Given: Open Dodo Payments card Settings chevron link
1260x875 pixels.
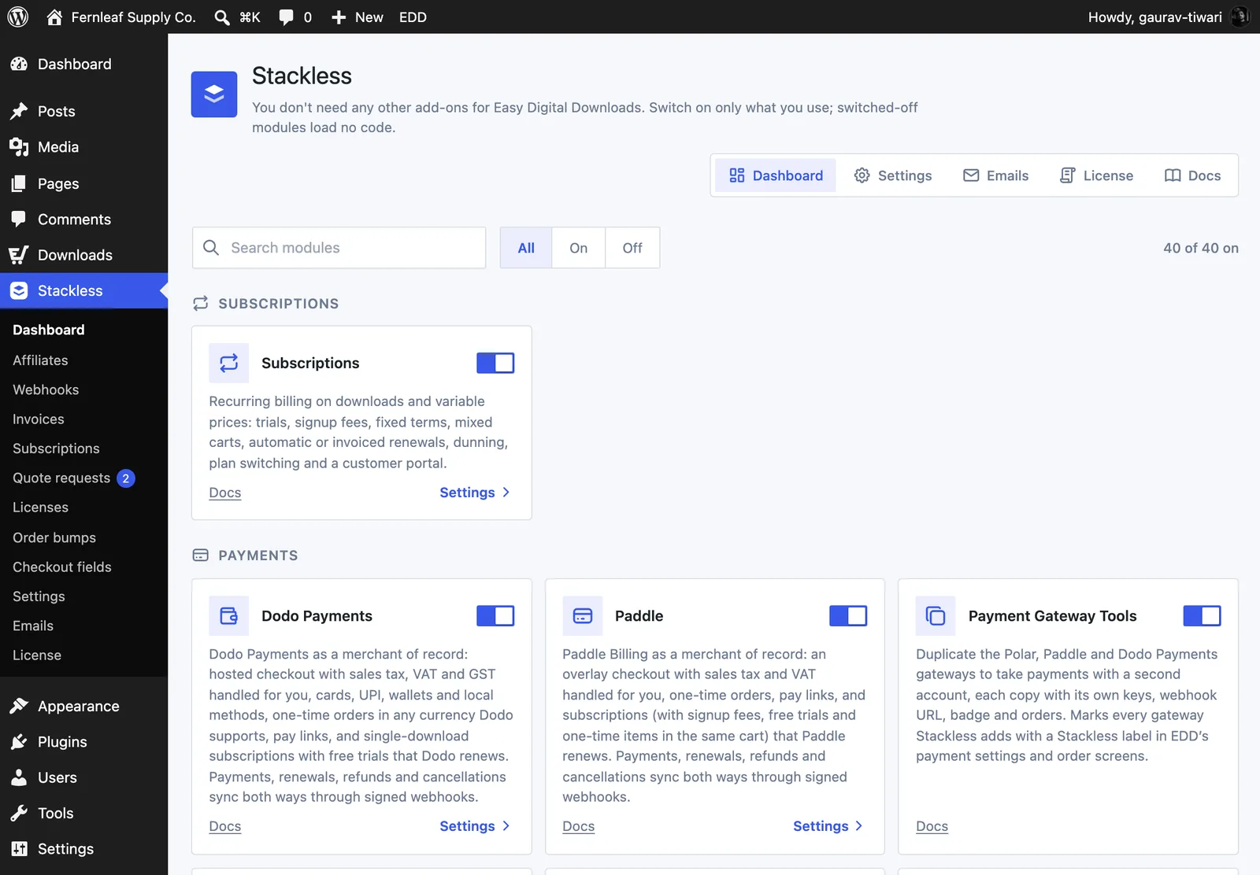Looking at the screenshot, I should tap(475, 826).
